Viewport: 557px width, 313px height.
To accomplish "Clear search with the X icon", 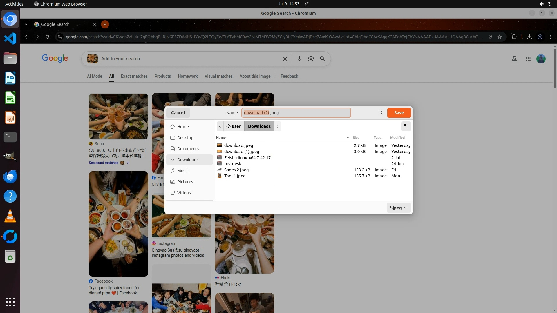I will pyautogui.click(x=285, y=59).
